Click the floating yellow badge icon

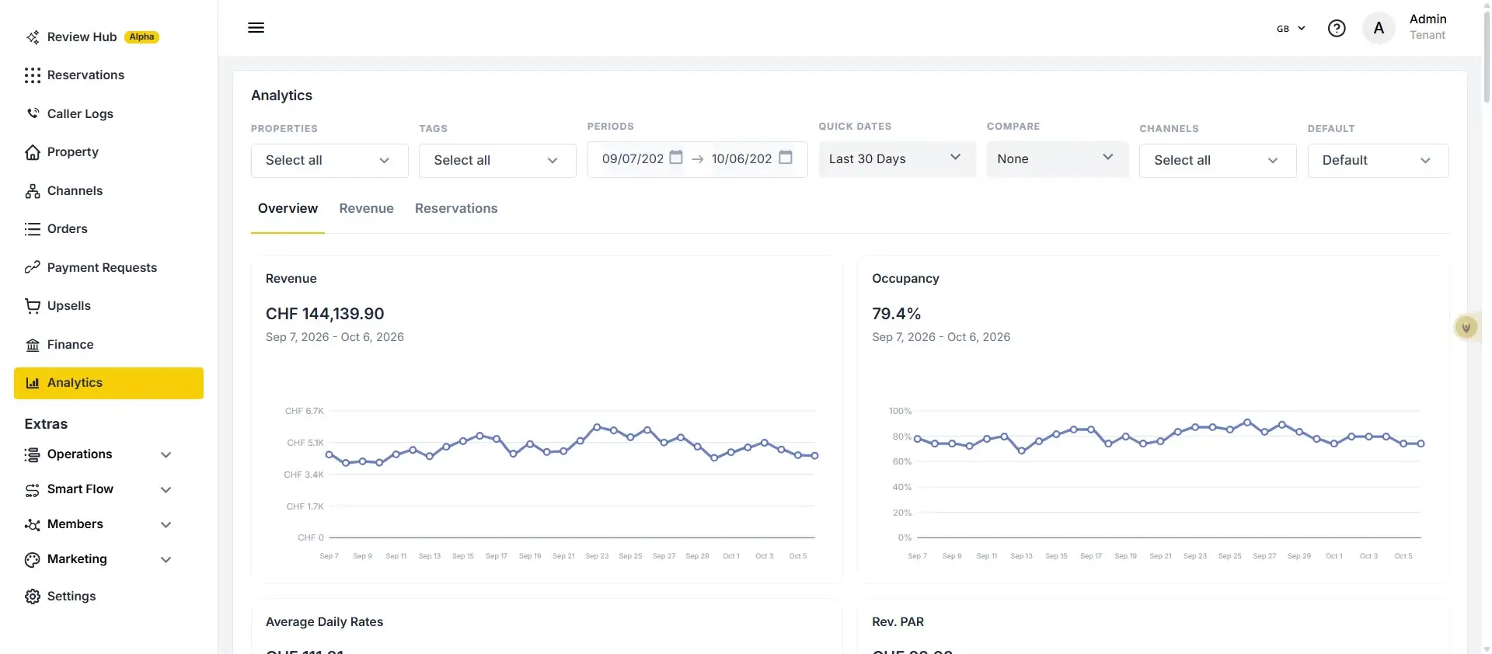tap(1466, 328)
